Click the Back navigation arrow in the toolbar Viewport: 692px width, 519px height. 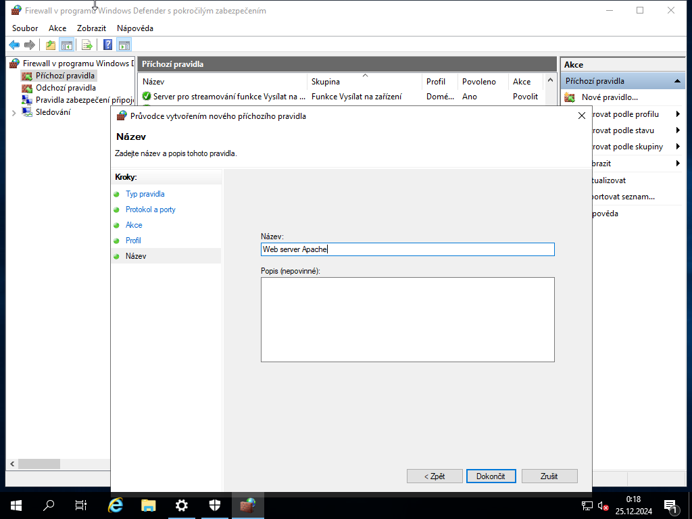pos(14,45)
